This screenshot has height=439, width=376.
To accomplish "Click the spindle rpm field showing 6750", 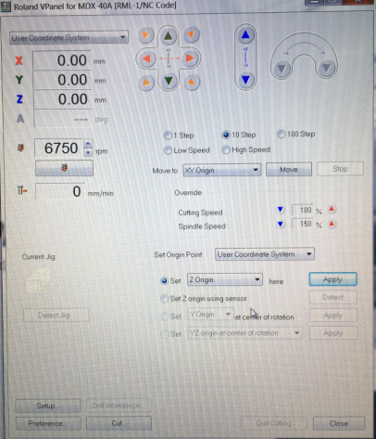I will 58,148.
